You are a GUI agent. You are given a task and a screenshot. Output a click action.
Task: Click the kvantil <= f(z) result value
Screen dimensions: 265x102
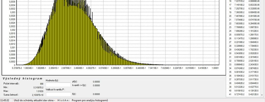[96, 85]
